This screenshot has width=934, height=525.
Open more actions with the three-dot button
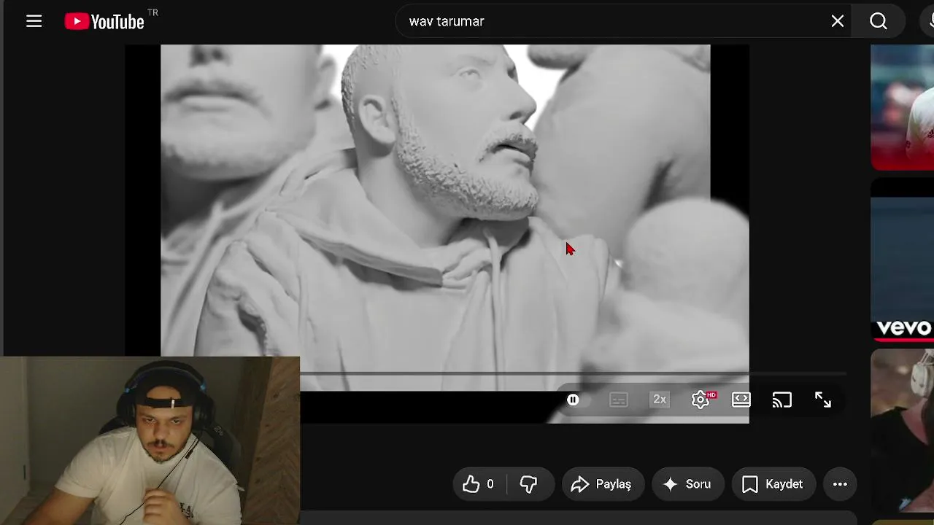[840, 484]
